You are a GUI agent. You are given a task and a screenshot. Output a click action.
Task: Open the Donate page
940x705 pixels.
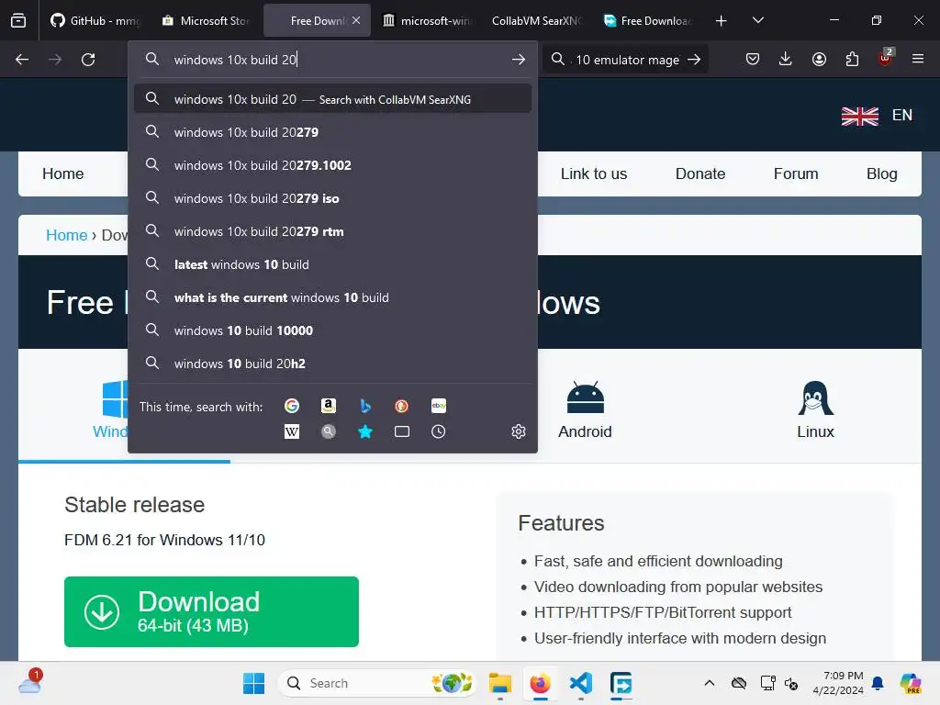coord(700,173)
